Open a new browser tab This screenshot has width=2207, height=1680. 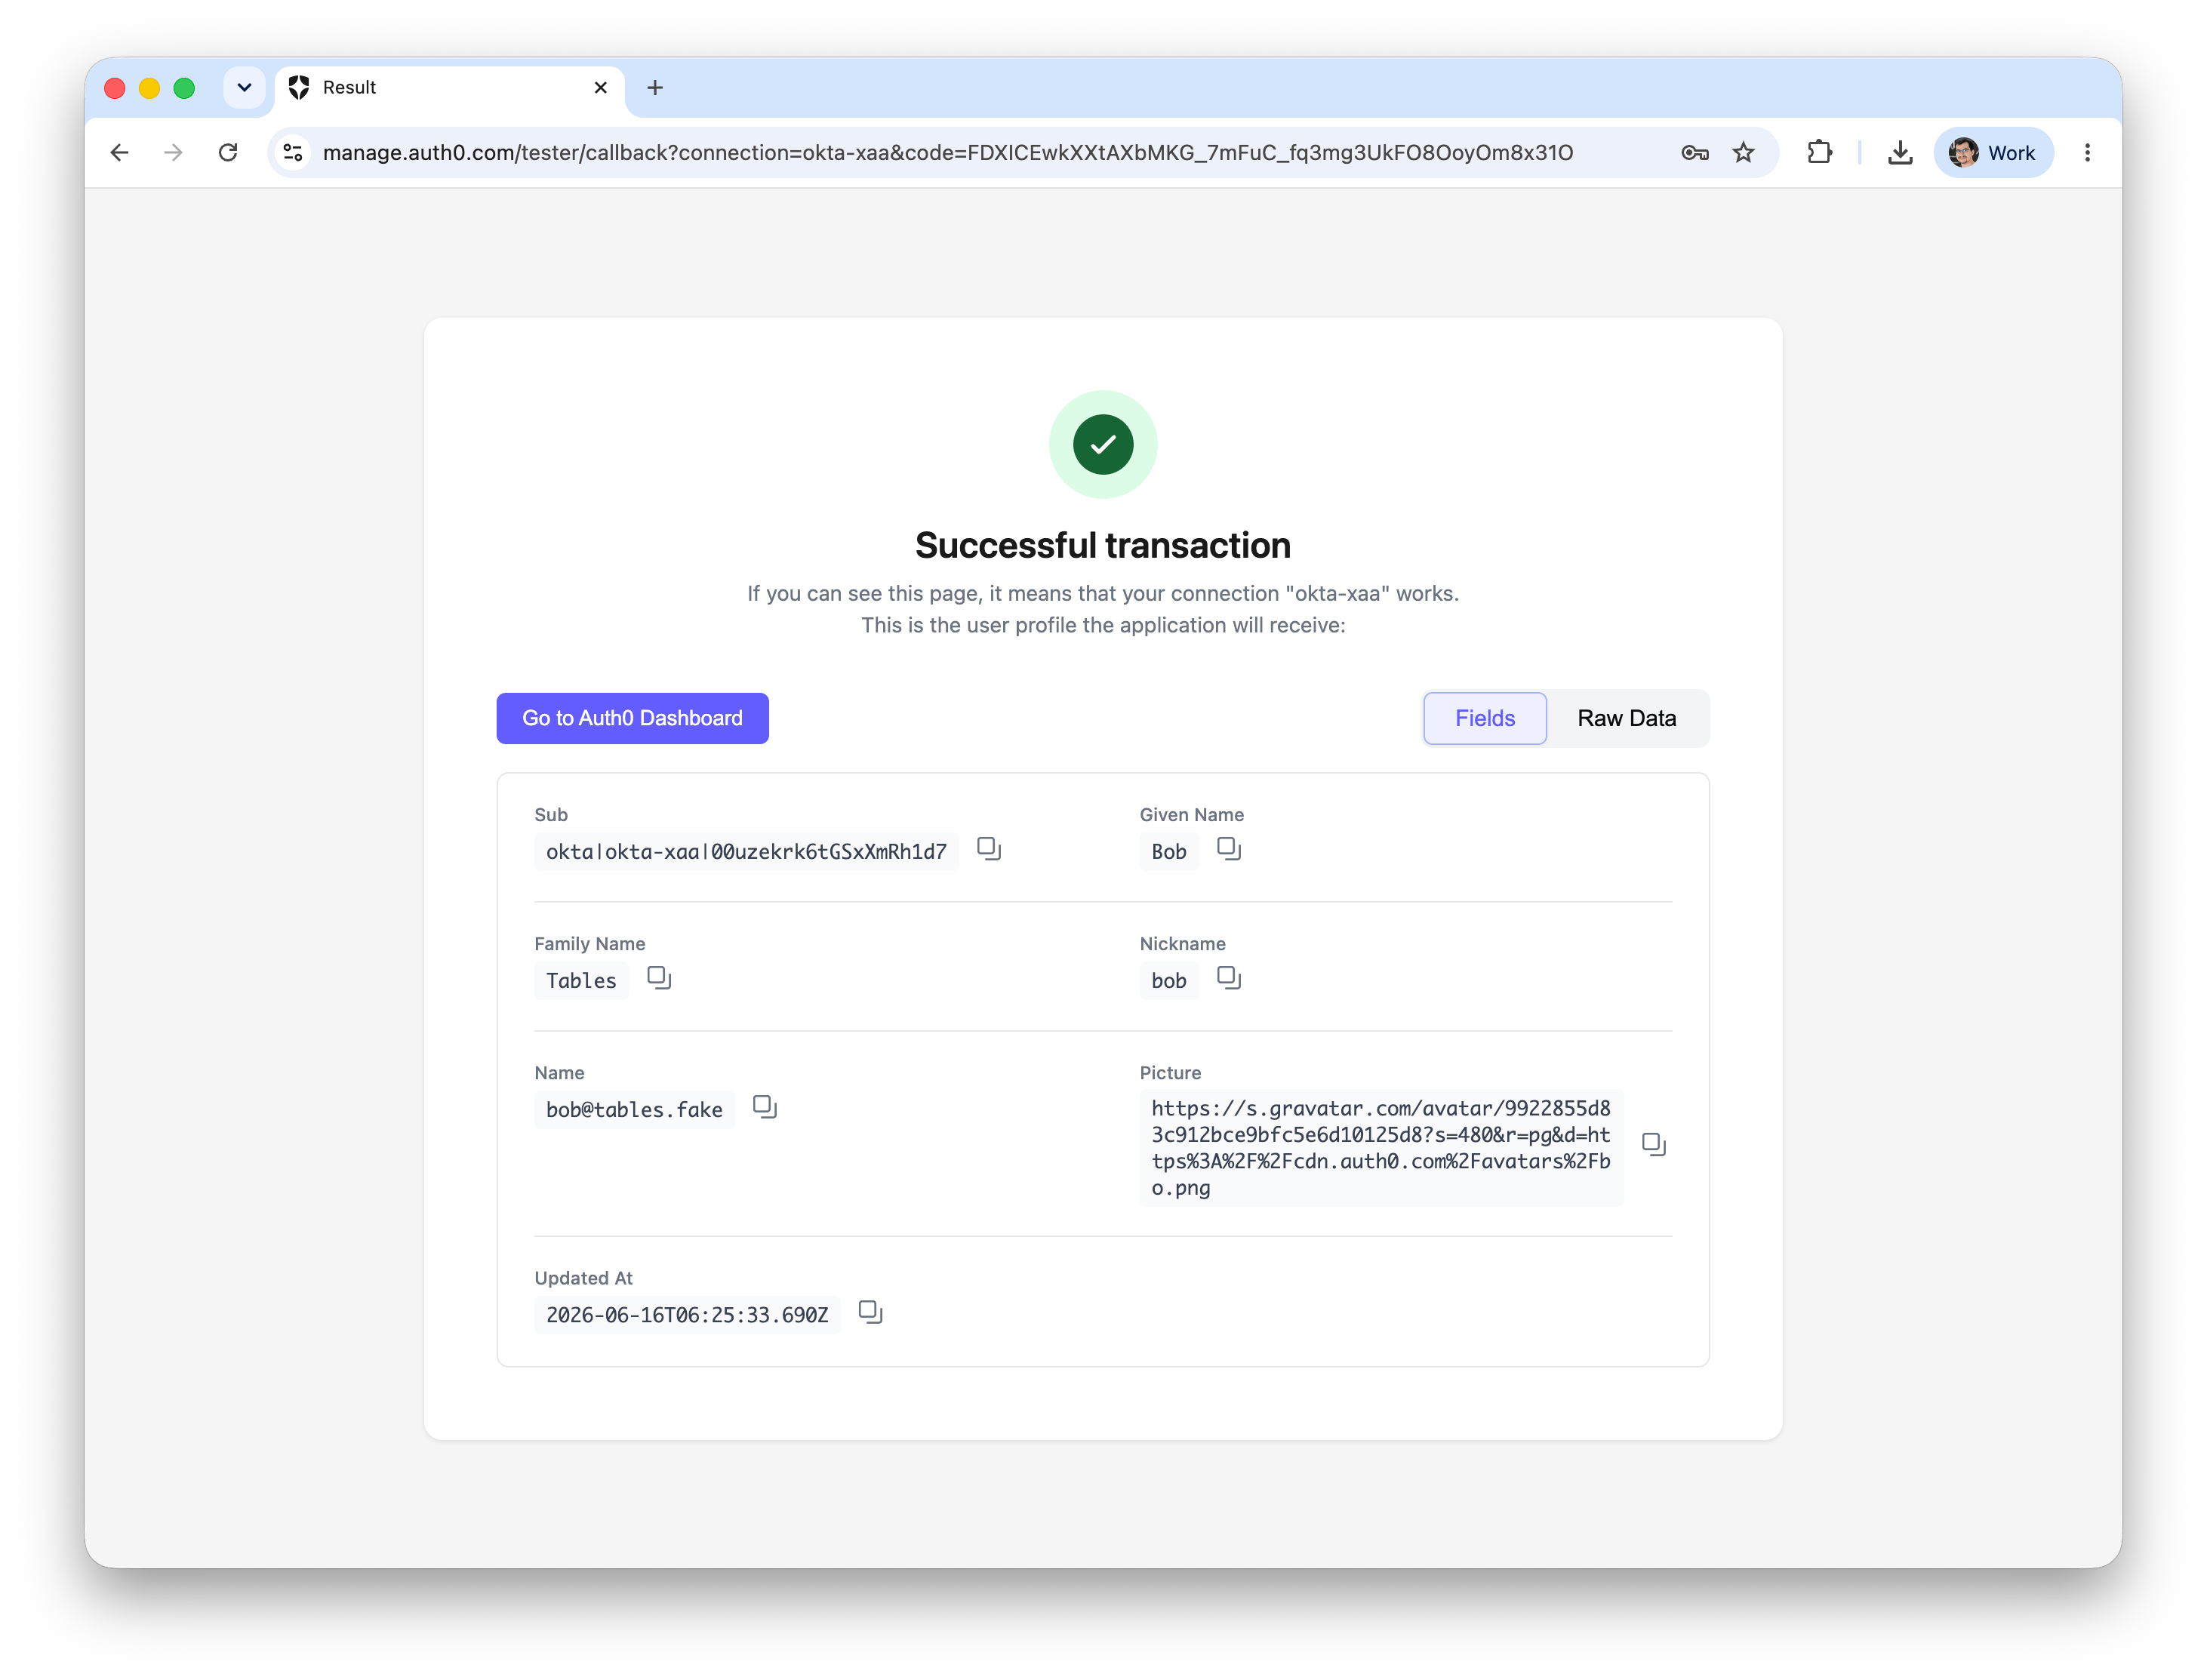[x=655, y=88]
